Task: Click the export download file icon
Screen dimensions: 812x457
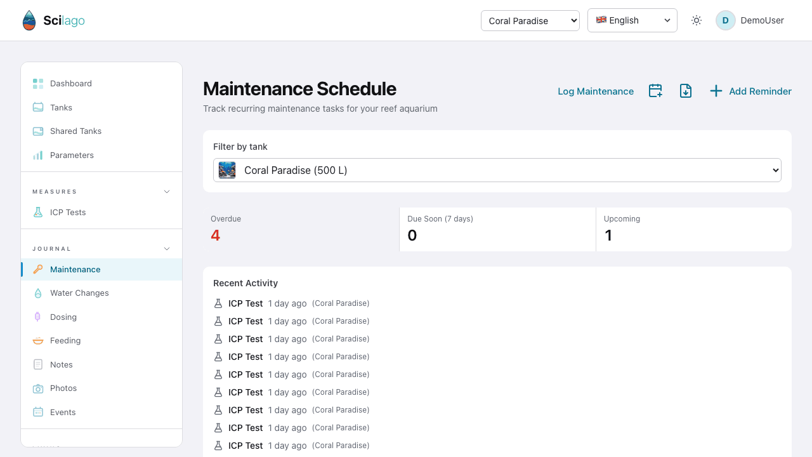Action: (686, 91)
